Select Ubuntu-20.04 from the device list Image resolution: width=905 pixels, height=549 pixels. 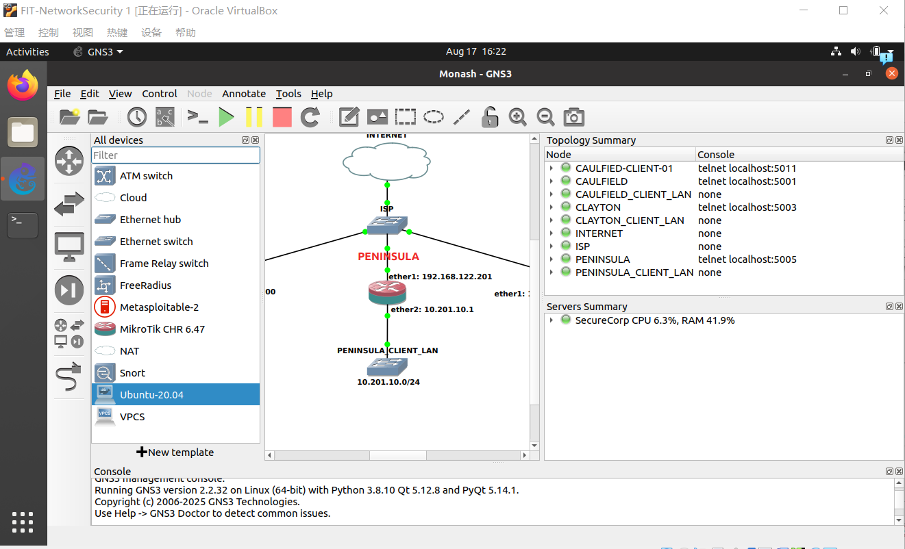pyautogui.click(x=175, y=394)
